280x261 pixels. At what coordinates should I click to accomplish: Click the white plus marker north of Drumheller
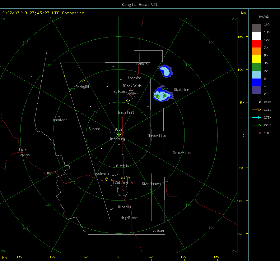coord(176,125)
